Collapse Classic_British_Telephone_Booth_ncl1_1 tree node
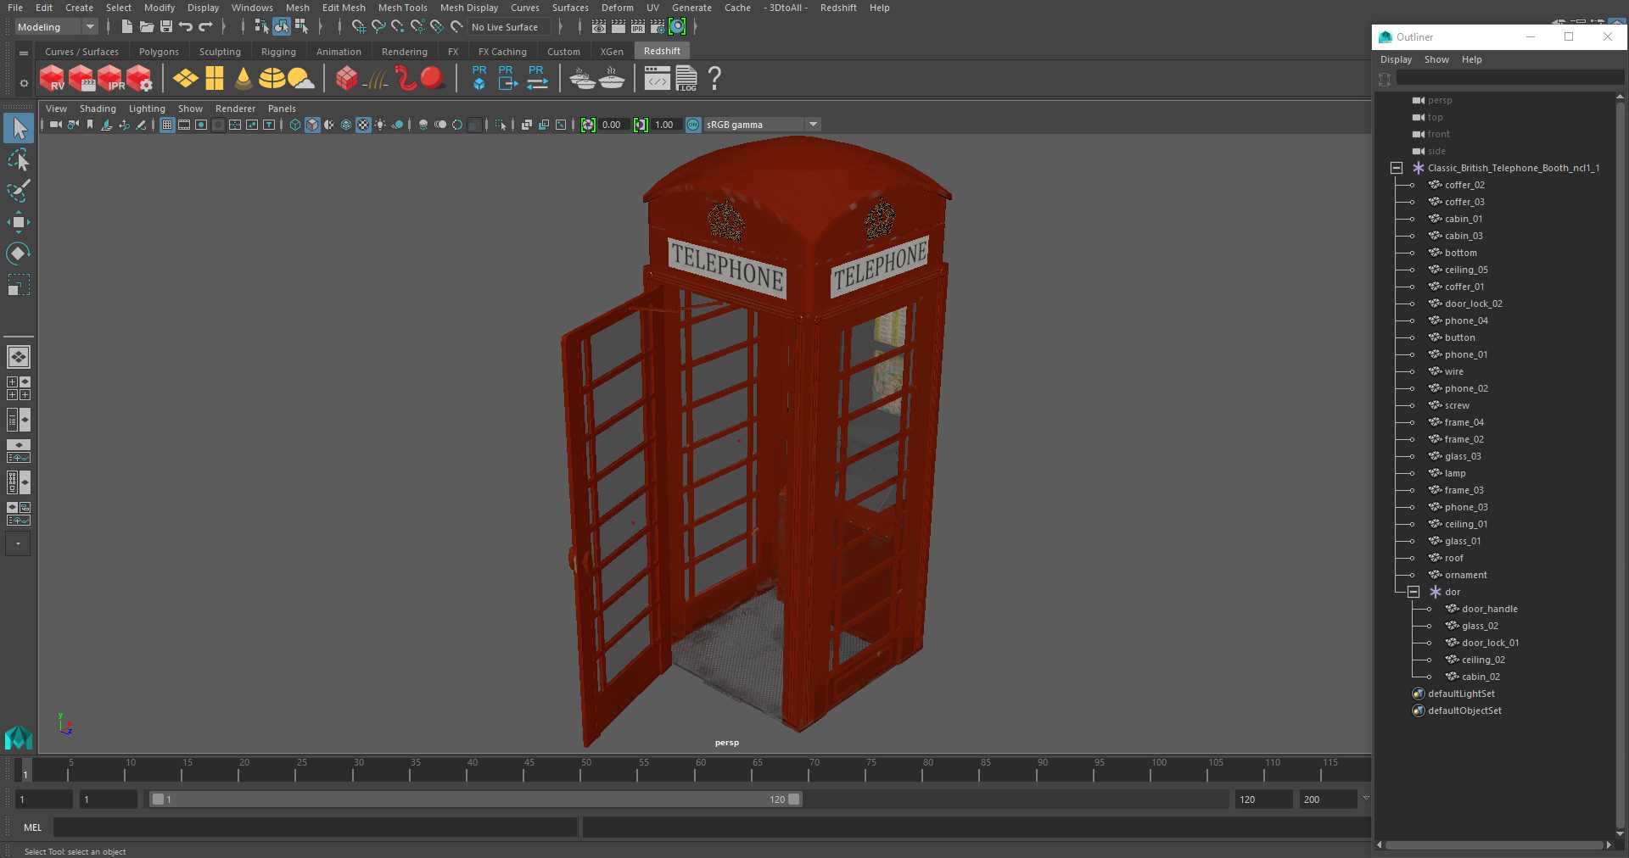Image resolution: width=1629 pixels, height=858 pixels. click(x=1397, y=168)
